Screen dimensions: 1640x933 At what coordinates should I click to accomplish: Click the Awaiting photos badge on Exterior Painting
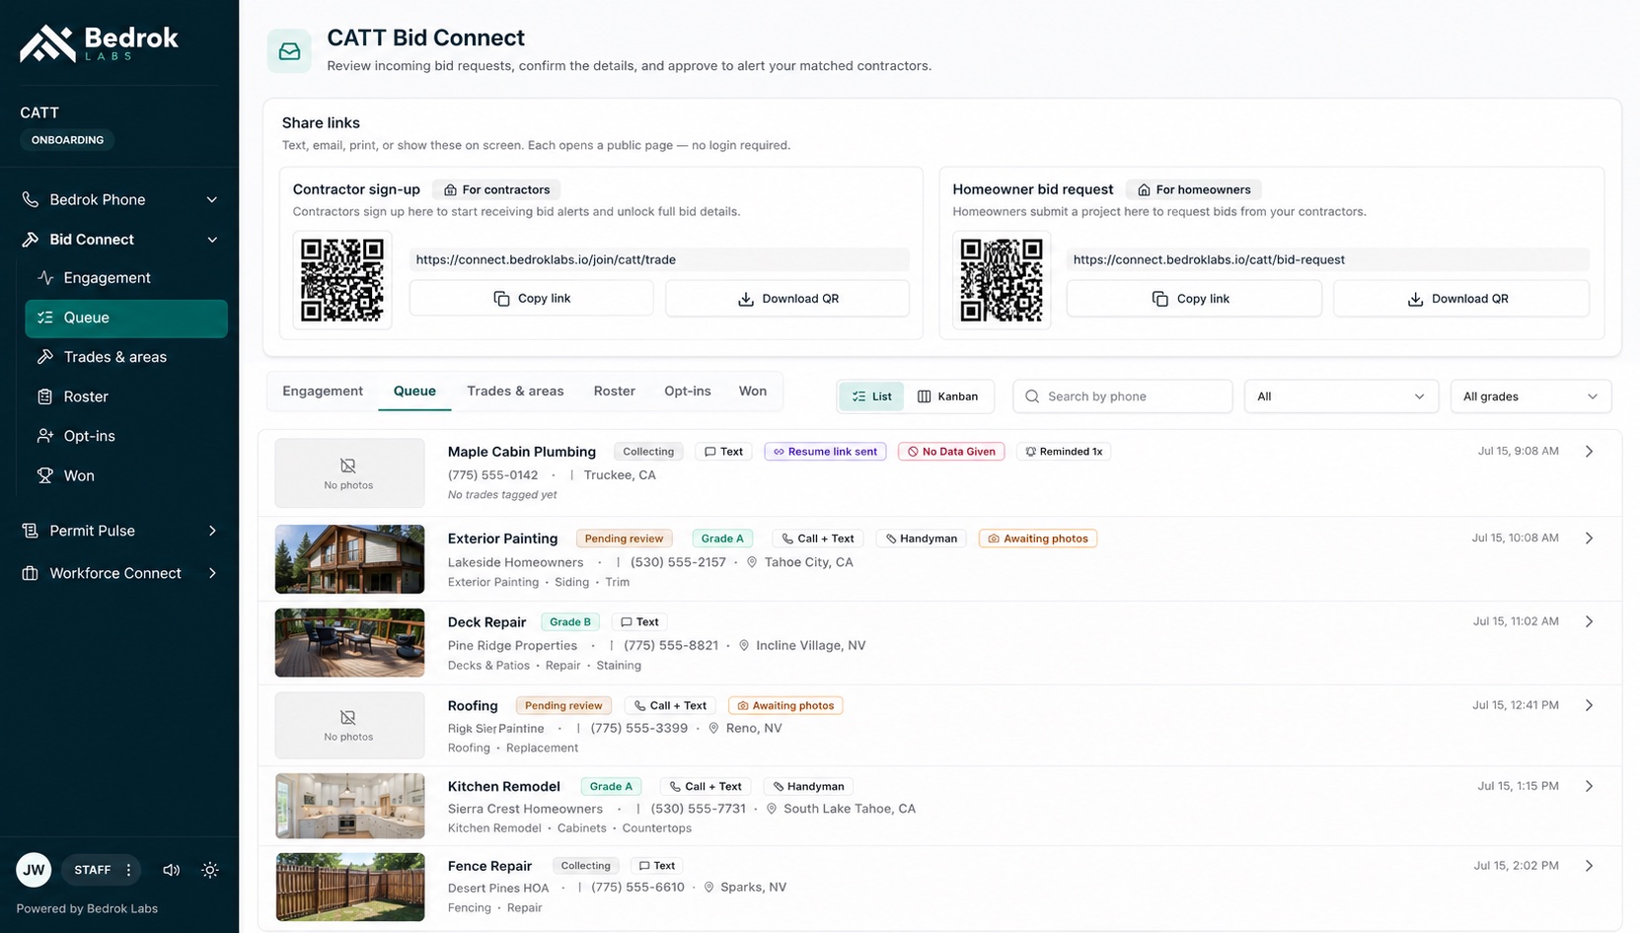point(1038,538)
